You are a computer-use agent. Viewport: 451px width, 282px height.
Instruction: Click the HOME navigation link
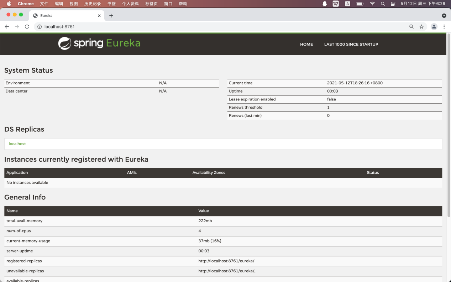click(x=306, y=45)
